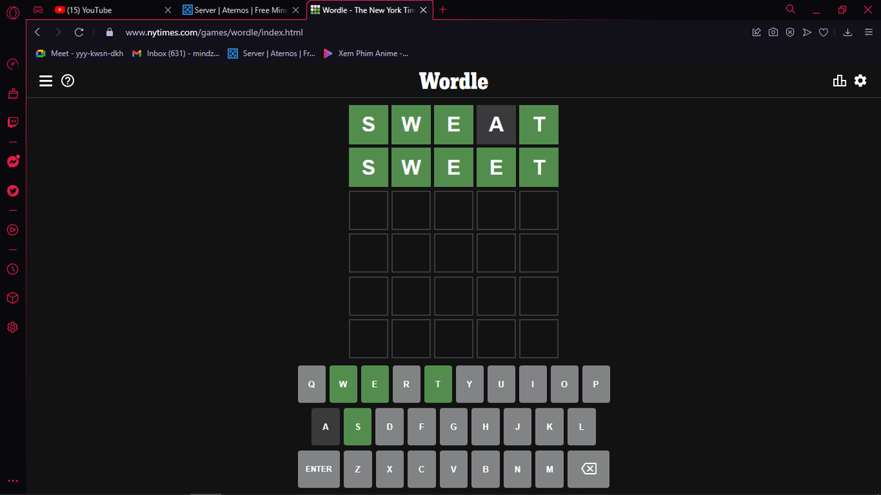Screen dimensions: 881x495
Task: Open the Meet bookmark
Action: point(80,54)
